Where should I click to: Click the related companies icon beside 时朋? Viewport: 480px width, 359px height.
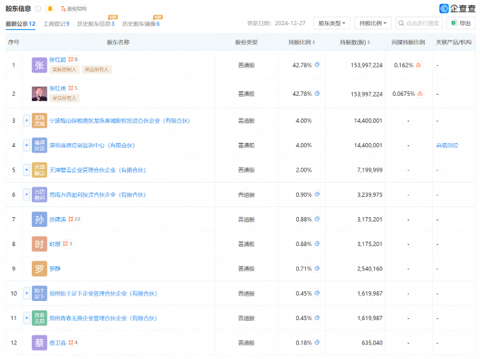point(67,244)
